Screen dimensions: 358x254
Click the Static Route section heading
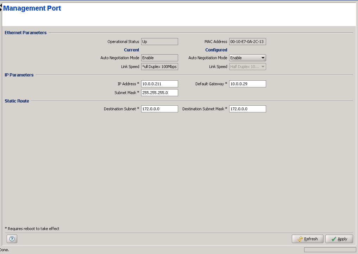pyautogui.click(x=17, y=101)
